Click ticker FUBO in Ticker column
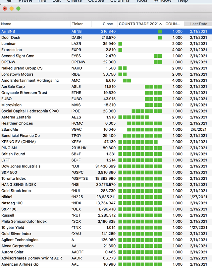212x268 pixels. (x=77, y=99)
